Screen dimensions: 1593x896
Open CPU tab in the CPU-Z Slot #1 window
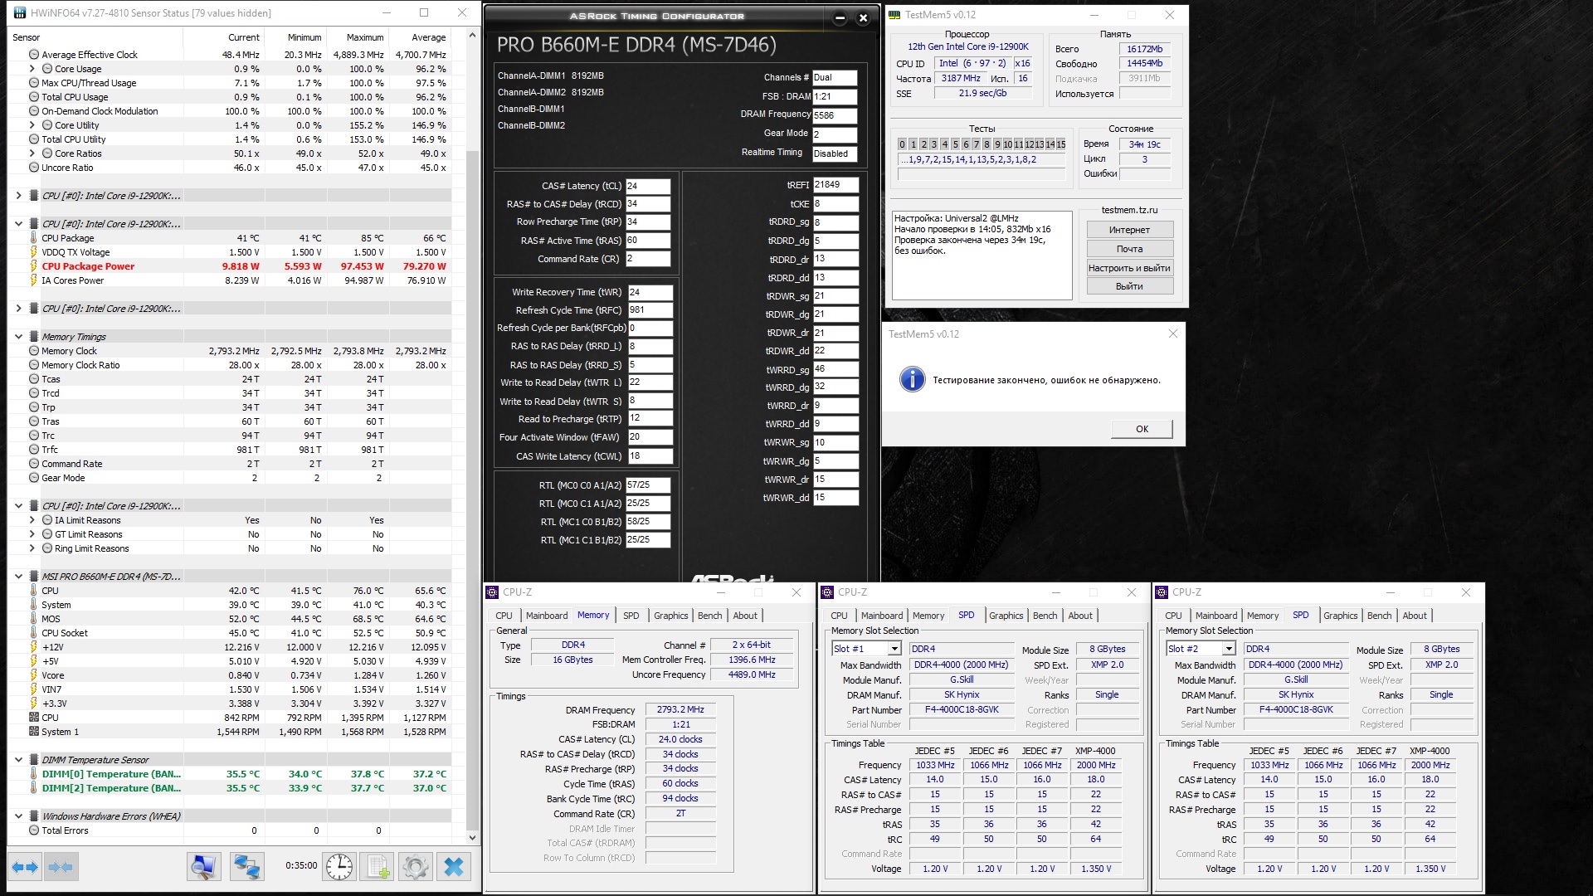click(x=840, y=616)
